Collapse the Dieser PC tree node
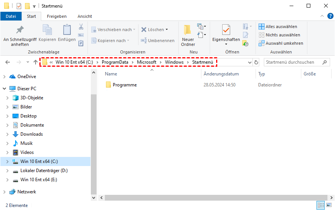The image size is (335, 210). (x=4, y=89)
